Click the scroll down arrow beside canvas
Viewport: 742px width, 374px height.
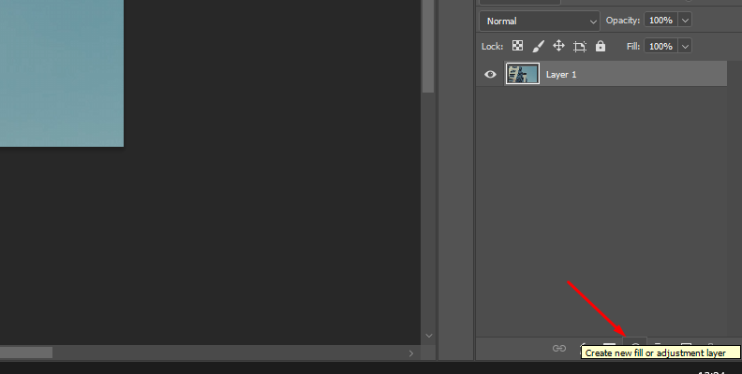point(428,335)
